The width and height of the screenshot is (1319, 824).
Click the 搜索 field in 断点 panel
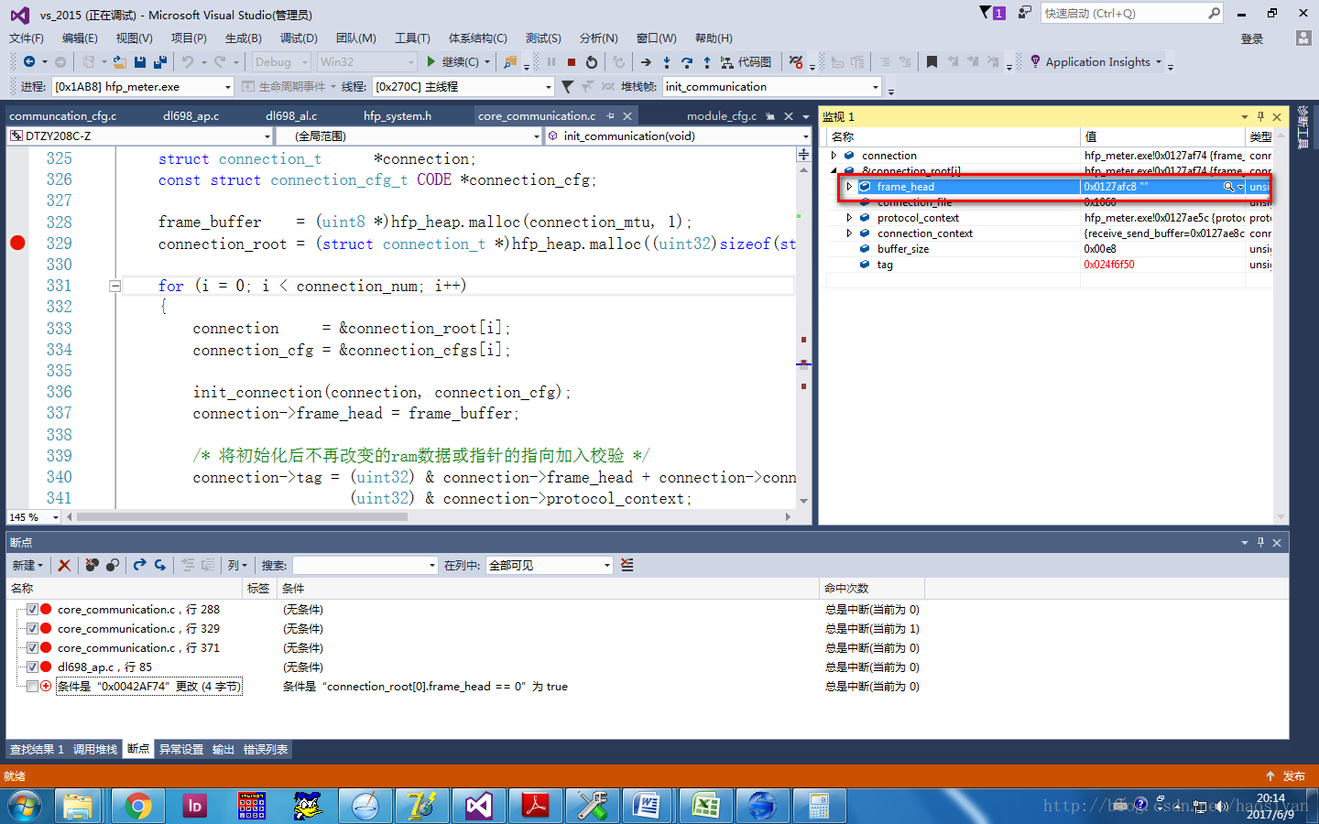365,565
